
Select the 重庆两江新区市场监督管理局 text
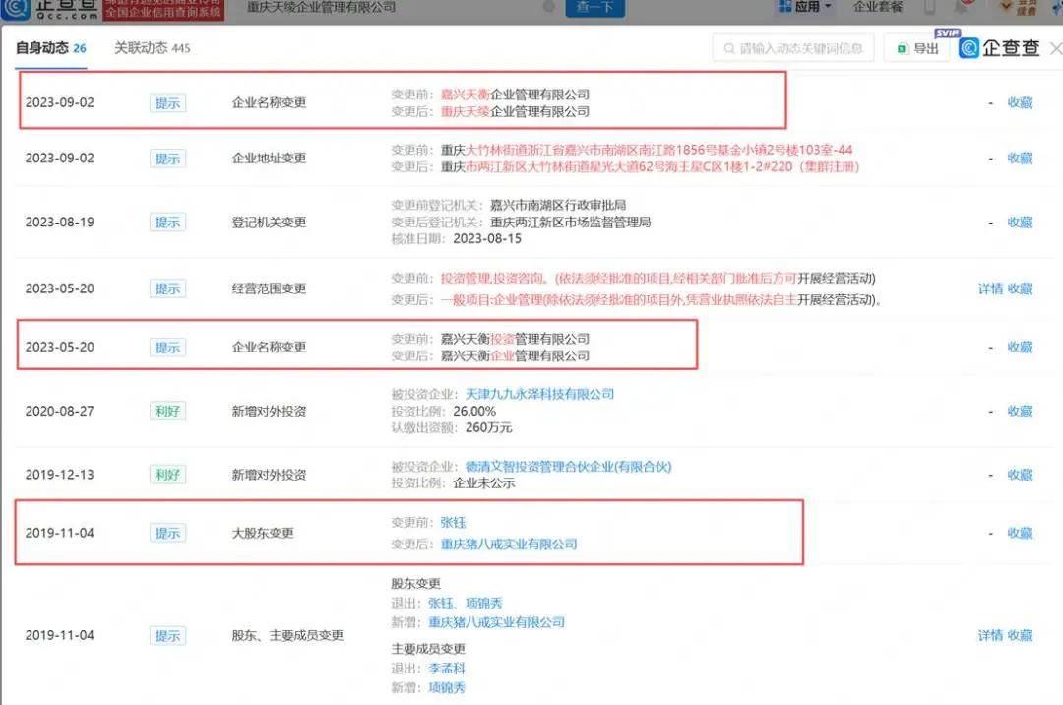pos(570,222)
